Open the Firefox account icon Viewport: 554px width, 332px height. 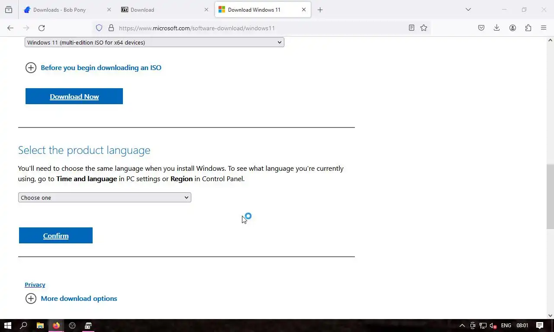coord(512,28)
